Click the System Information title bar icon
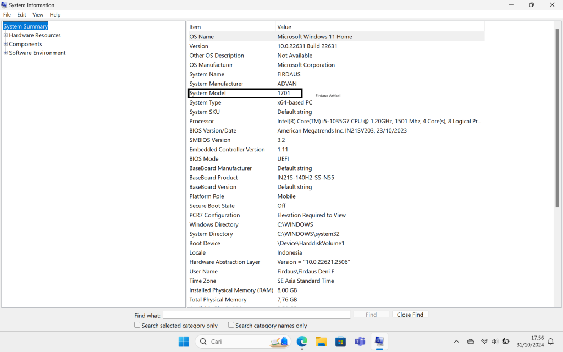563x352 pixels. point(4,4)
